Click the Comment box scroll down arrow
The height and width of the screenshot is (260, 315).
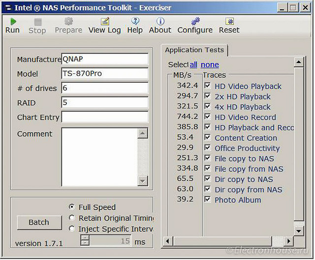pyautogui.click(x=143, y=181)
